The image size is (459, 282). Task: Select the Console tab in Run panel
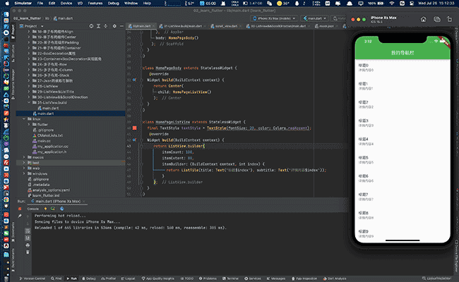33,209
